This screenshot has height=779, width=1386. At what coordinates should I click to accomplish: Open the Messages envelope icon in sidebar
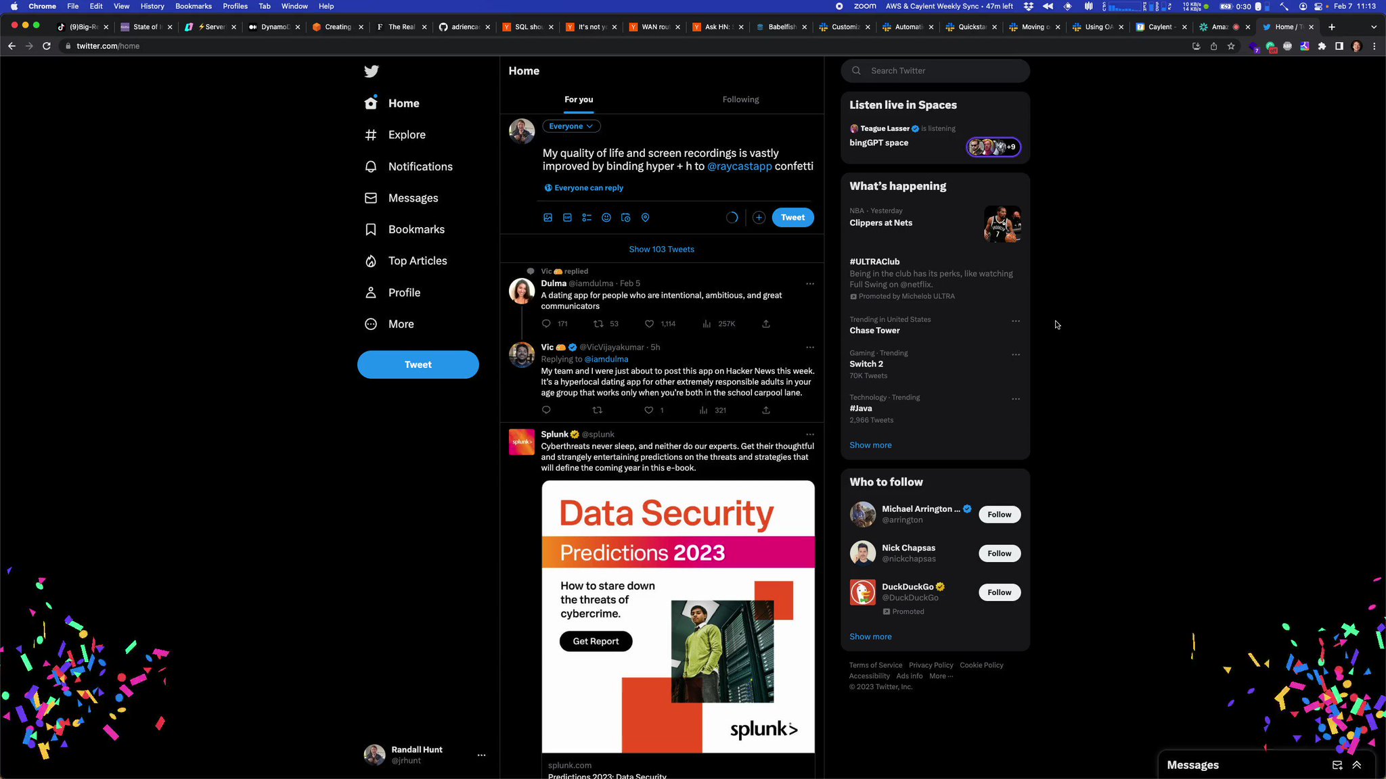point(371,198)
